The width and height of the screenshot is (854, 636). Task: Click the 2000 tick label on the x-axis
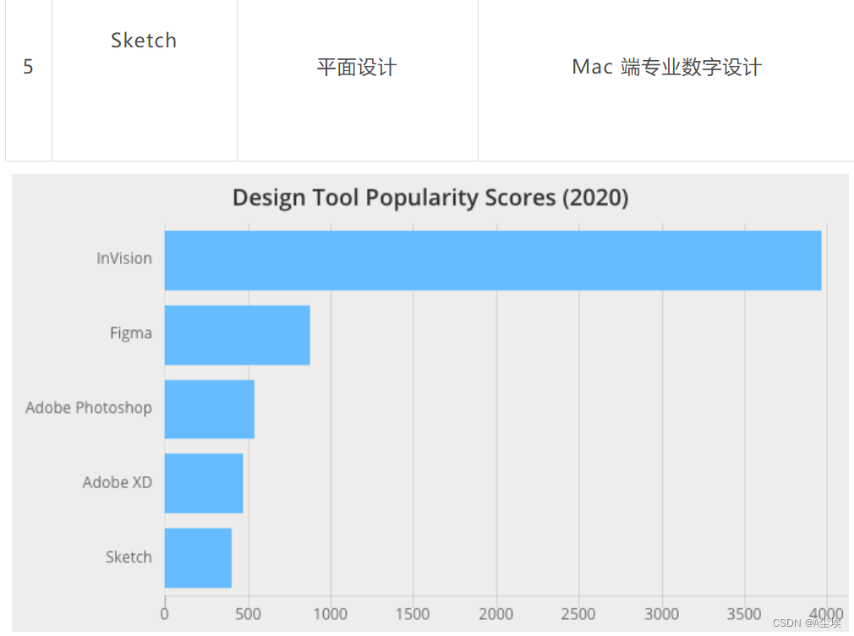tap(495, 614)
